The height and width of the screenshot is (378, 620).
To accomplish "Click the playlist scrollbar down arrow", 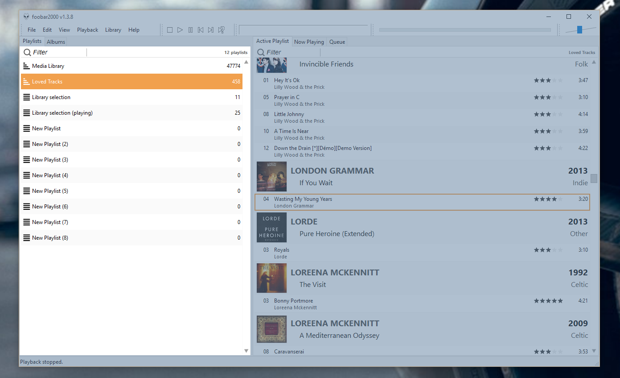I will (594, 351).
